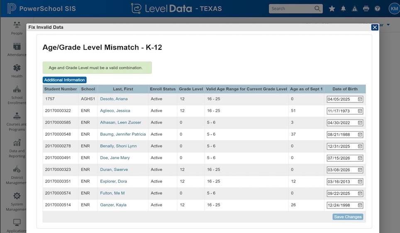Open the alerts warning triangle icon
This screenshot has width=400, height=233.
coord(355,9)
